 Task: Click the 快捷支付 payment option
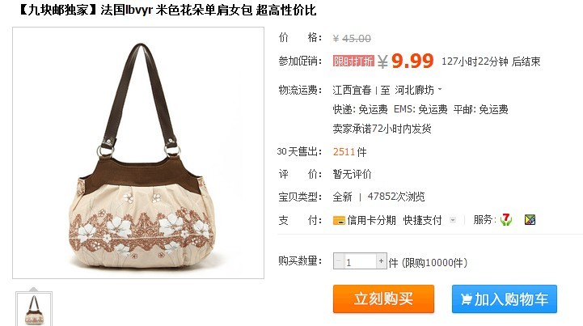pyautogui.click(x=422, y=220)
